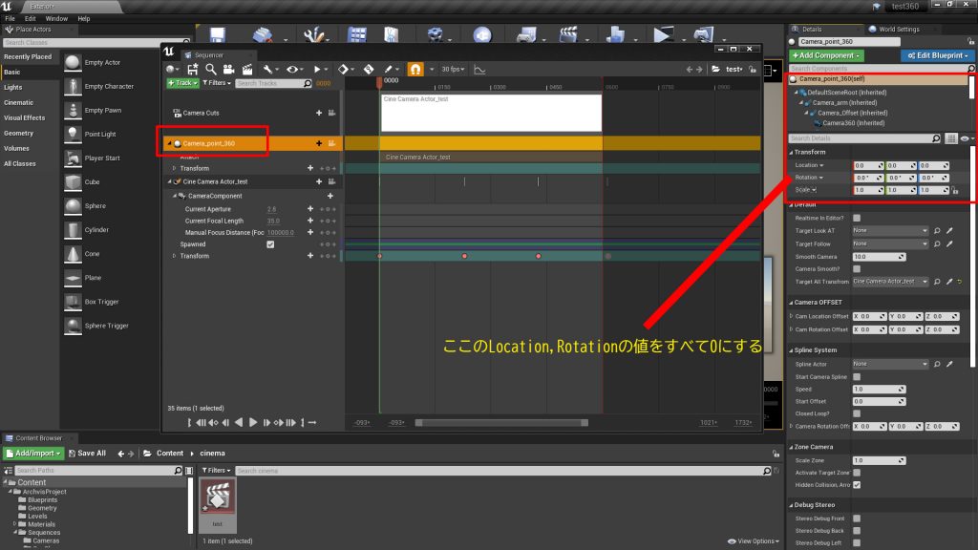Jump to sequence start in transport controls
Image resolution: width=978 pixels, height=550 pixels.
pyautogui.click(x=190, y=423)
